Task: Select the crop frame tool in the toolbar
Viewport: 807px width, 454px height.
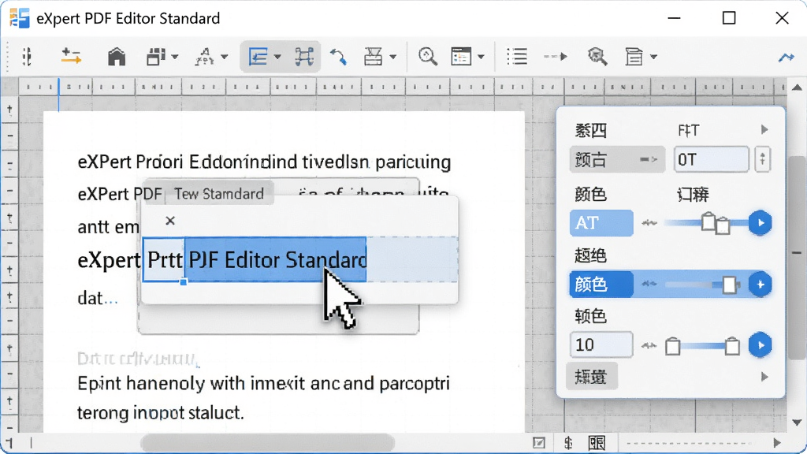Action: 304,57
